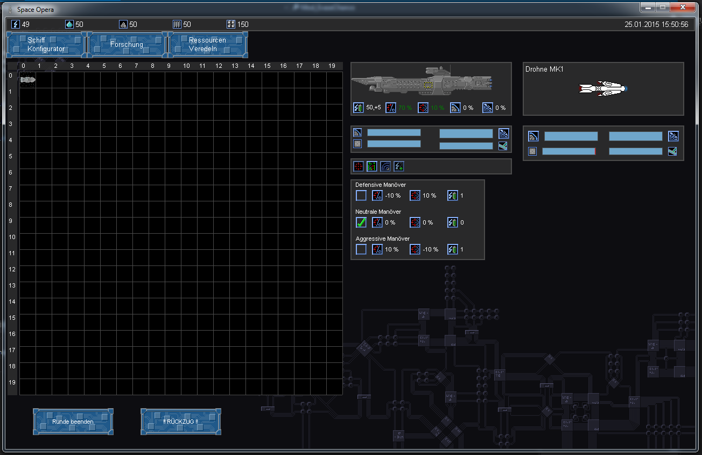Open the Ressourcen Veredeln screen
This screenshot has height=455, width=702.
(208, 45)
